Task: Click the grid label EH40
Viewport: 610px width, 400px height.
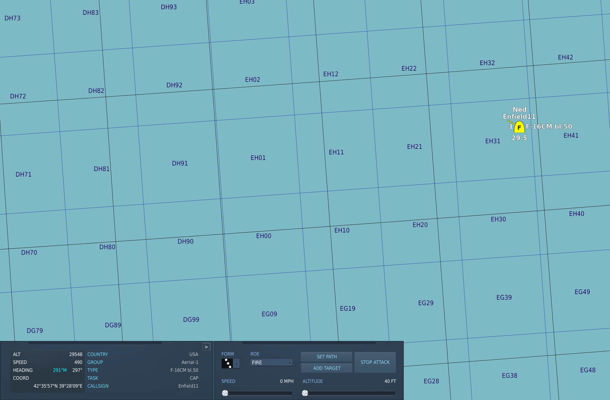Action: coord(577,214)
